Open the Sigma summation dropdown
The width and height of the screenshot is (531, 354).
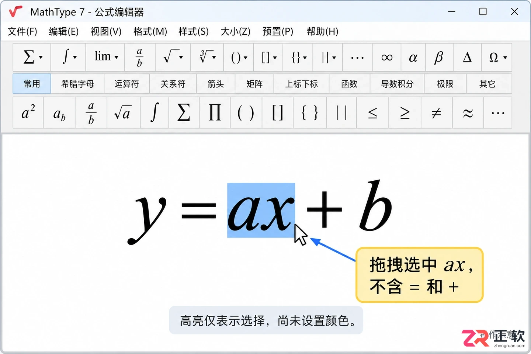(32, 57)
